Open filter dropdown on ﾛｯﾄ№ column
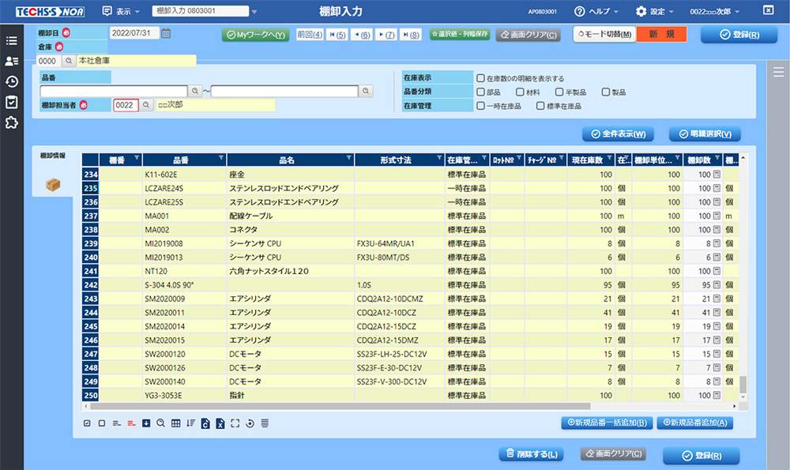This screenshot has height=470, width=790. tap(519, 158)
